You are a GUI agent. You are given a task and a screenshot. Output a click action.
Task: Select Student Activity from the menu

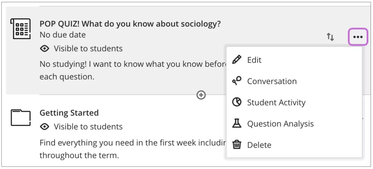tap(276, 102)
